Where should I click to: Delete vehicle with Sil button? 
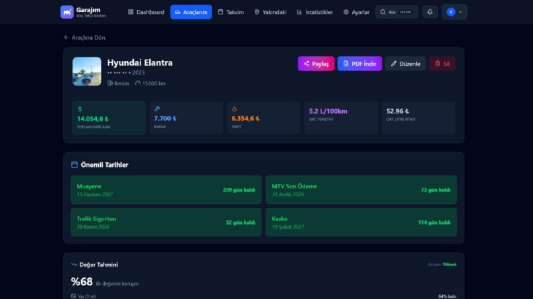(x=442, y=64)
